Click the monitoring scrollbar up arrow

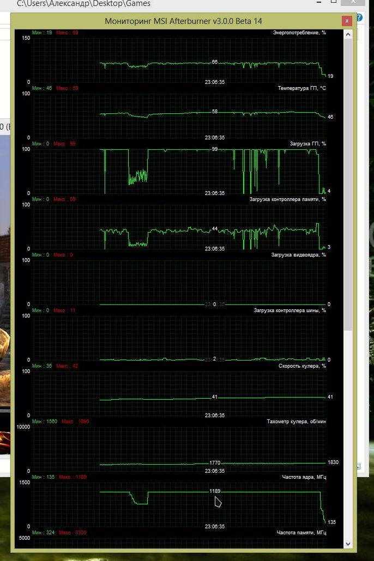[348, 34]
